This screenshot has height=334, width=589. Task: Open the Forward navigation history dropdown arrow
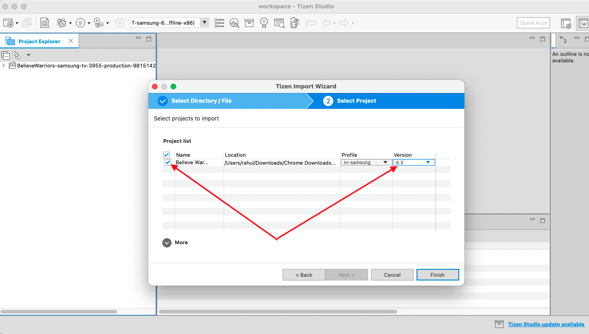point(353,23)
